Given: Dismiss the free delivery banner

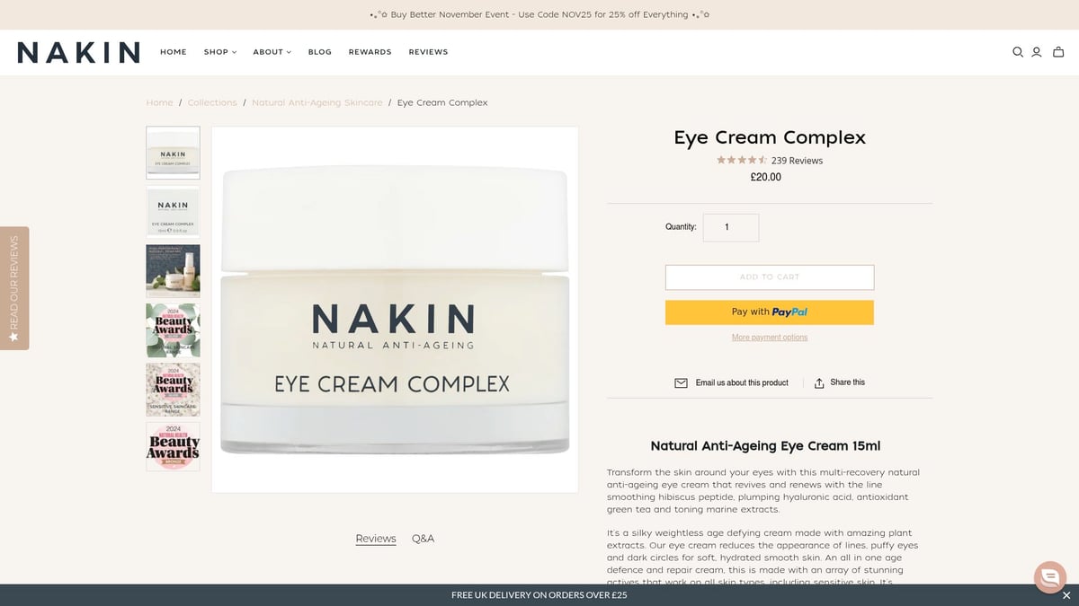Looking at the screenshot, I should click(1066, 594).
